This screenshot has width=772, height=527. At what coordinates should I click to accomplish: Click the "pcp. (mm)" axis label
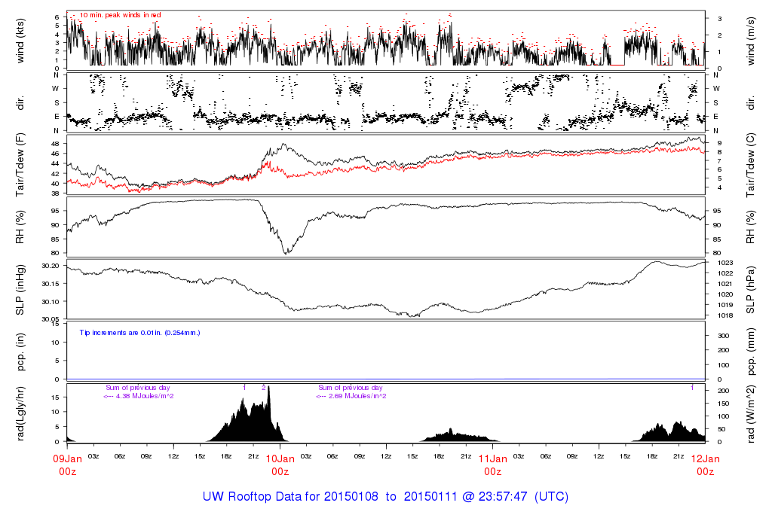tap(750, 352)
